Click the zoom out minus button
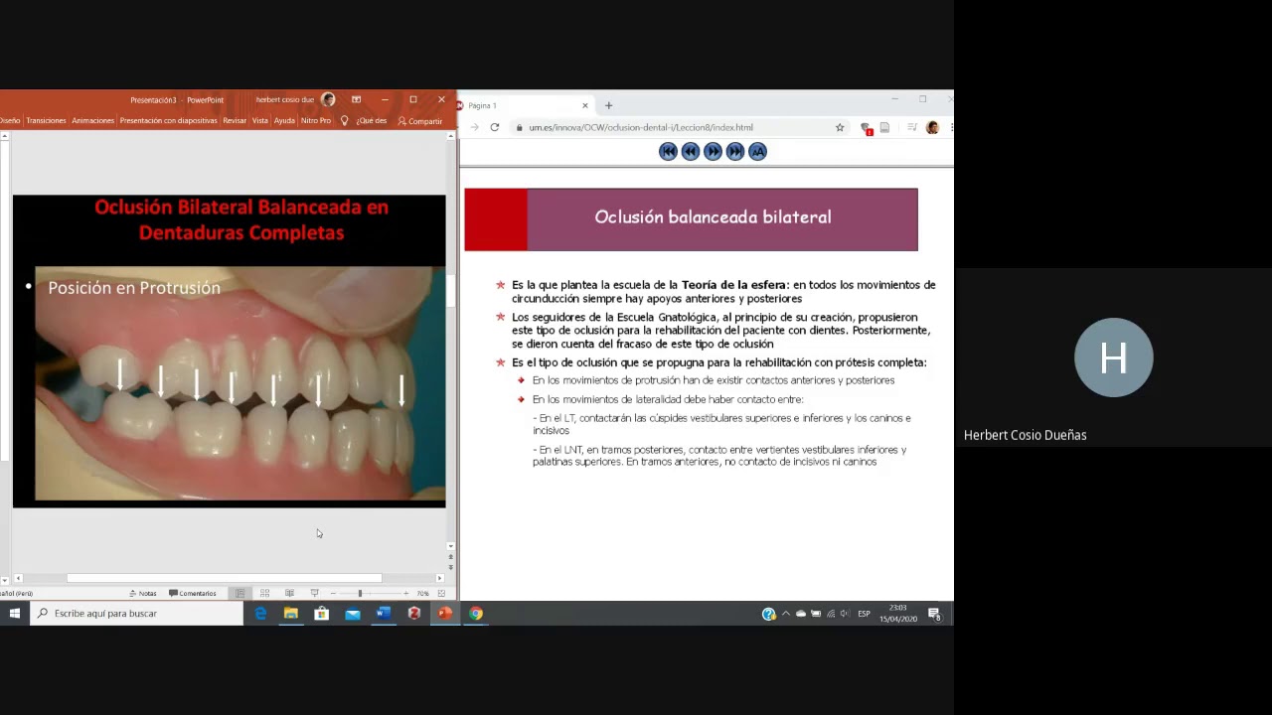1272x715 pixels. [333, 593]
